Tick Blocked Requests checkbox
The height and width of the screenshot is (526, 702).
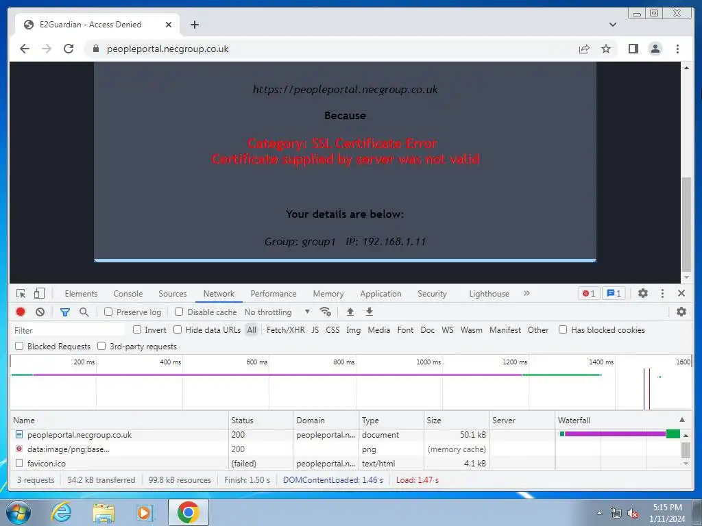coord(19,346)
